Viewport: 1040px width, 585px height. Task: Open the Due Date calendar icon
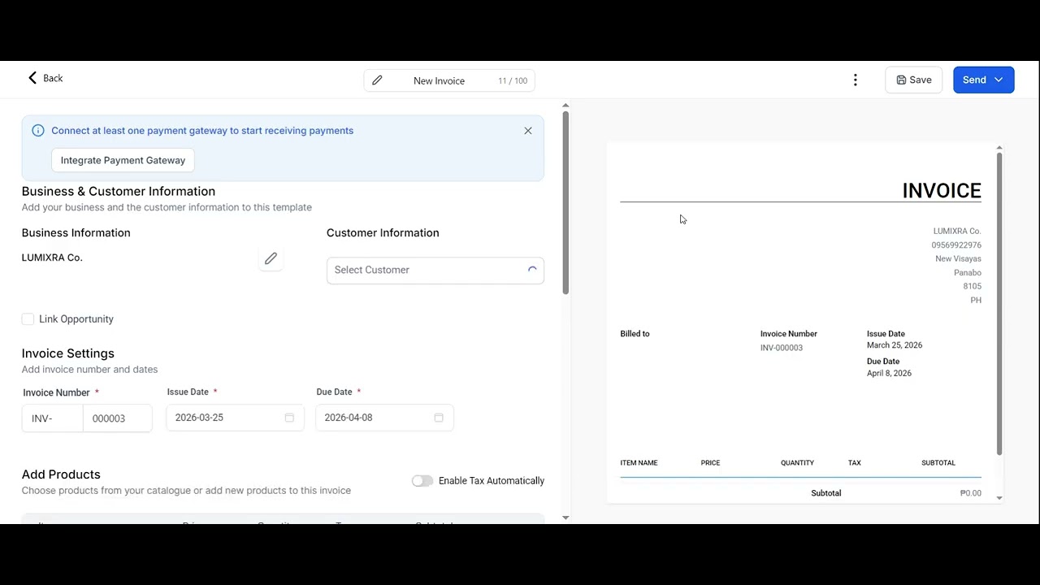439,418
